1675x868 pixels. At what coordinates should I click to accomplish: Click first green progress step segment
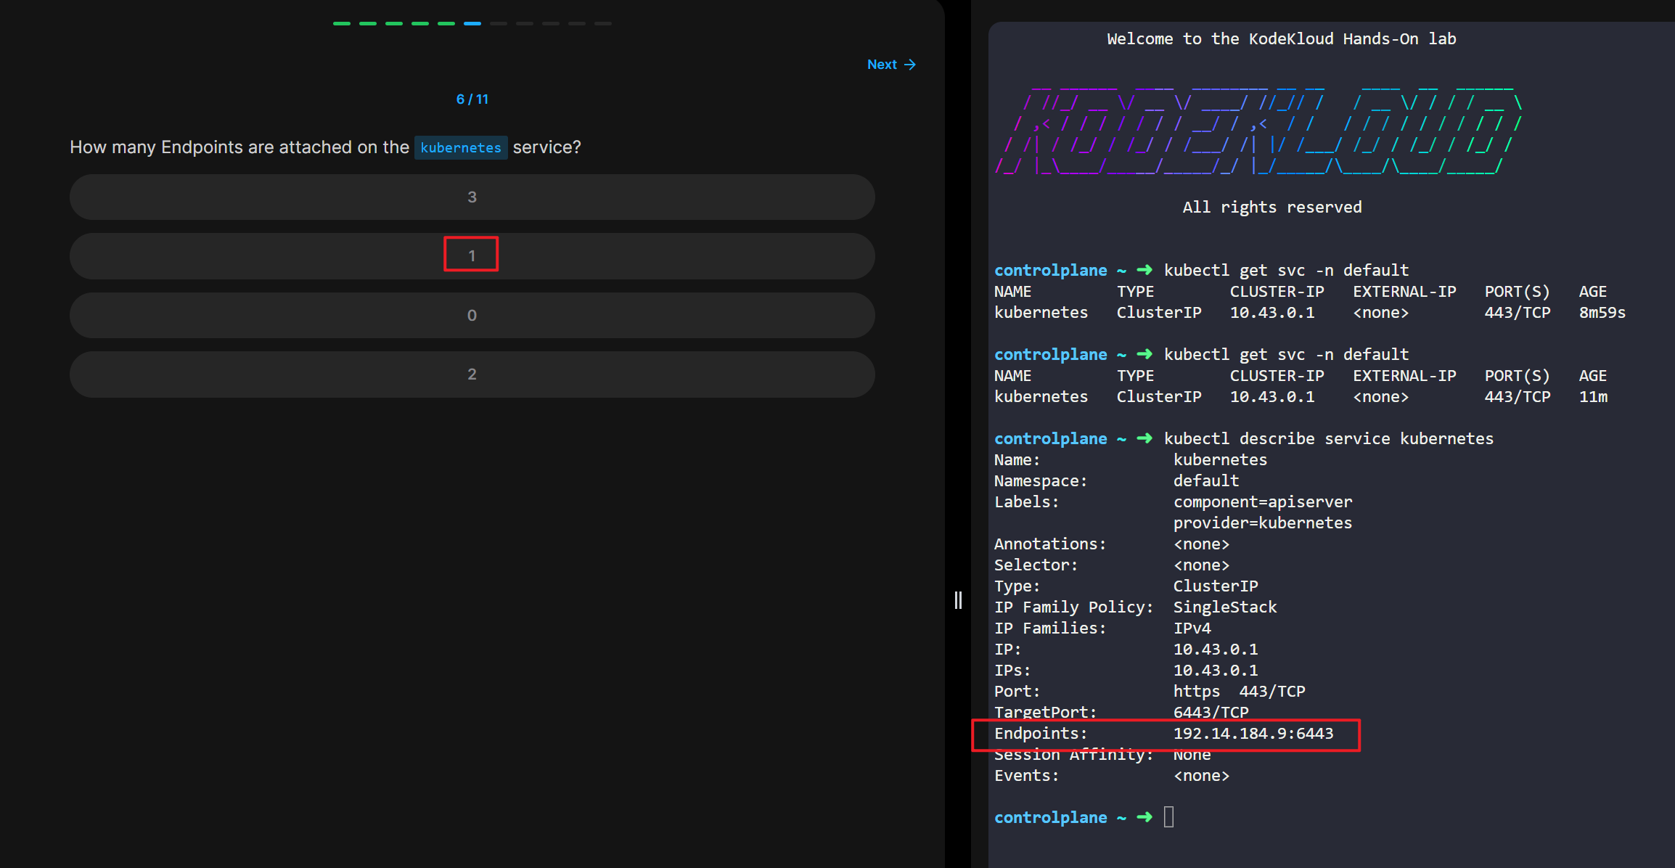341,24
